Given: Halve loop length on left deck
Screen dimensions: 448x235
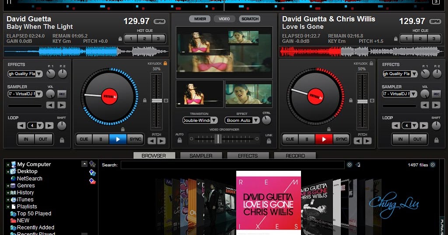Looking at the screenshot, I should (21, 125).
